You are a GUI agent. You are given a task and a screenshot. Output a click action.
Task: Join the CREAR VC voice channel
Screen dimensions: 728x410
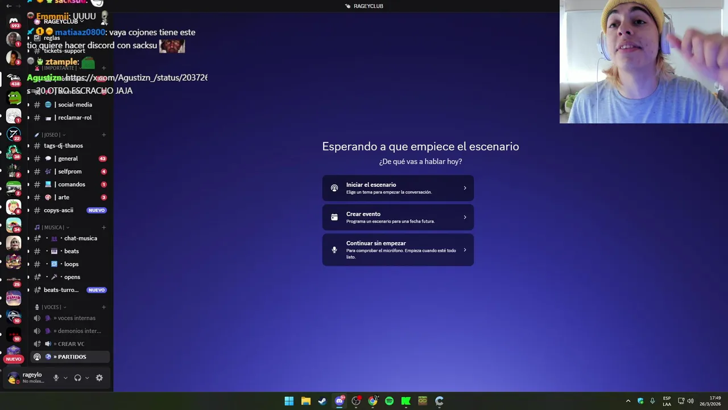point(70,344)
